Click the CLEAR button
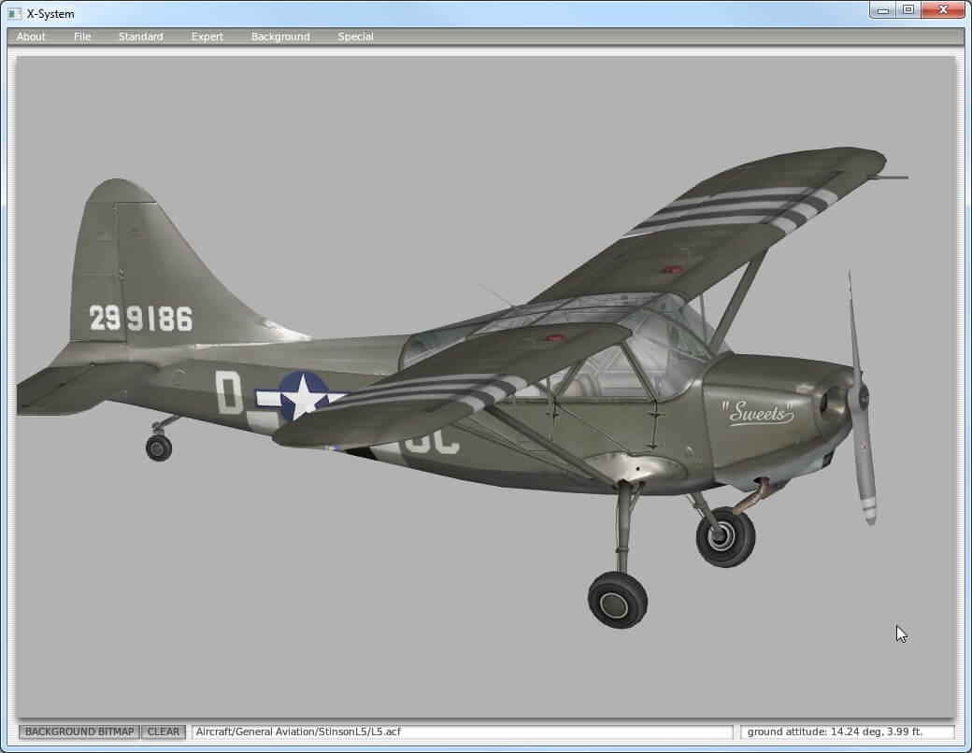This screenshot has width=972, height=753. coord(164,732)
